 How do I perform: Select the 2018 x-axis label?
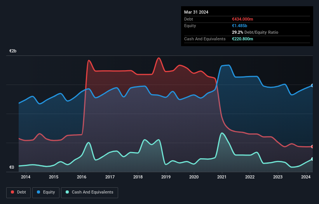(x=138, y=177)
